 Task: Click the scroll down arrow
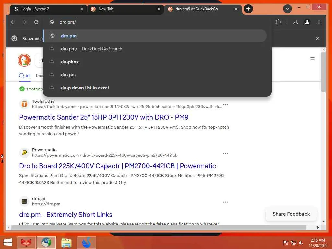click(x=323, y=222)
